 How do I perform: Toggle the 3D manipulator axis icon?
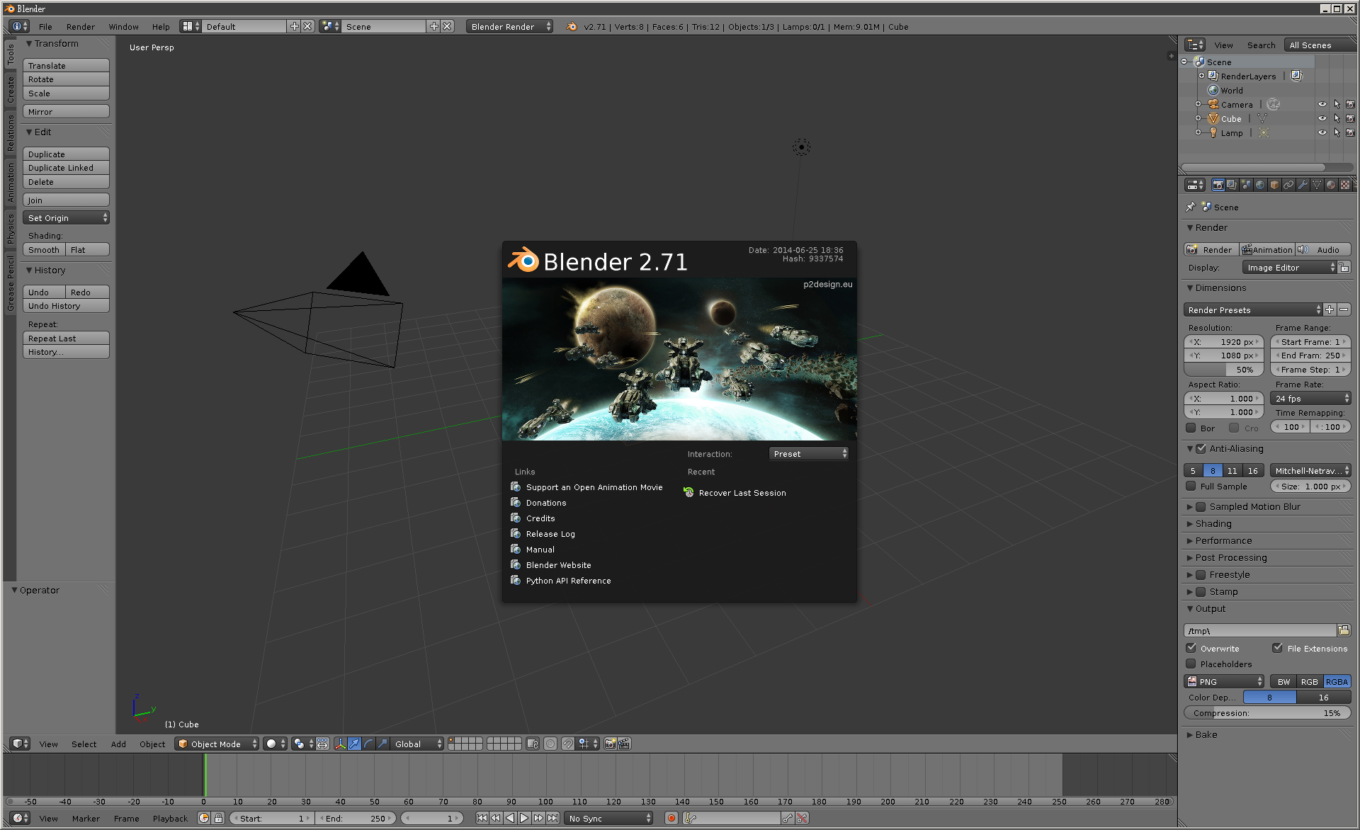pyautogui.click(x=340, y=744)
